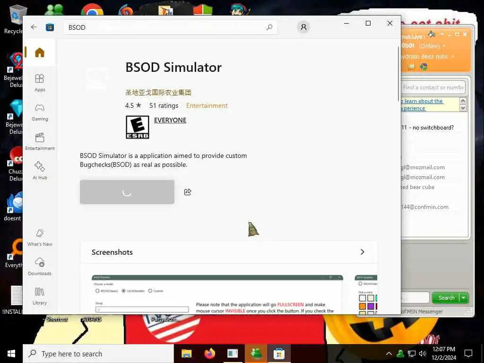
Task: Click the Microsoft Store logo icon
Action: point(50,27)
